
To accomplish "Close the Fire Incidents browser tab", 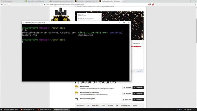I will click(122, 1).
